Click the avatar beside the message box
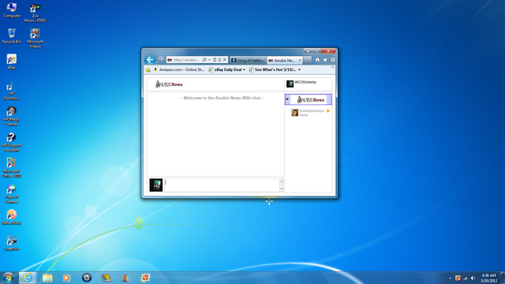 pos(156,185)
